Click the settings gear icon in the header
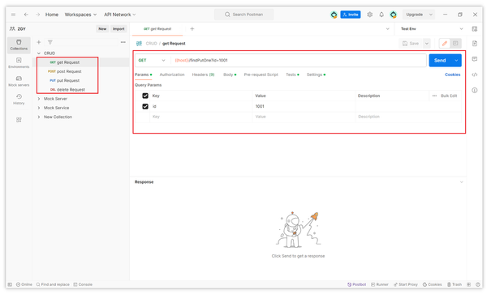This screenshot has height=294, width=487. [369, 15]
